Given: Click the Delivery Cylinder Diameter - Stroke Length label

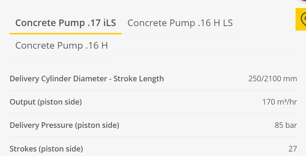Looking at the screenshot, I should (87, 79).
